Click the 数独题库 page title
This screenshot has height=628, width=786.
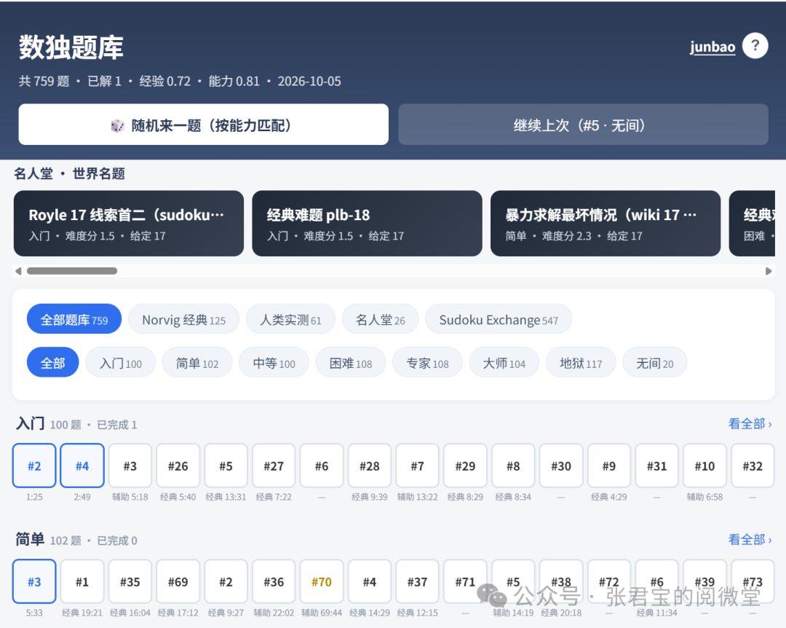point(71,47)
